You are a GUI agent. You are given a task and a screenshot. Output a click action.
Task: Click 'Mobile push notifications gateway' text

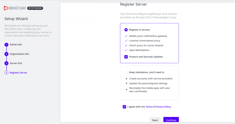pos(148,36)
